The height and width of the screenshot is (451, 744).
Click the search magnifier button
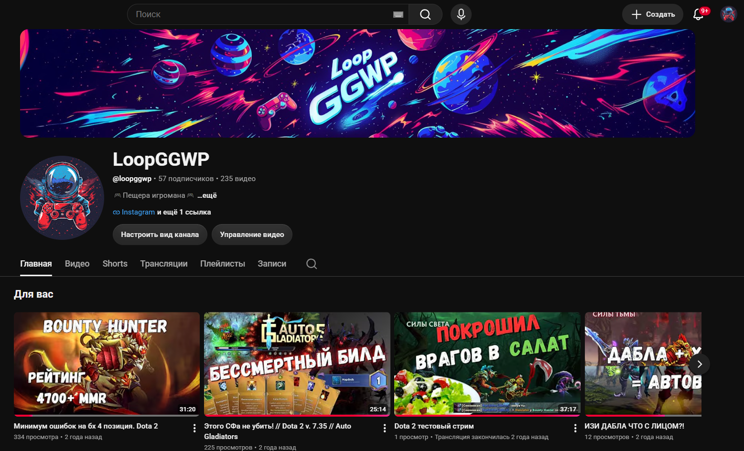[x=425, y=14]
